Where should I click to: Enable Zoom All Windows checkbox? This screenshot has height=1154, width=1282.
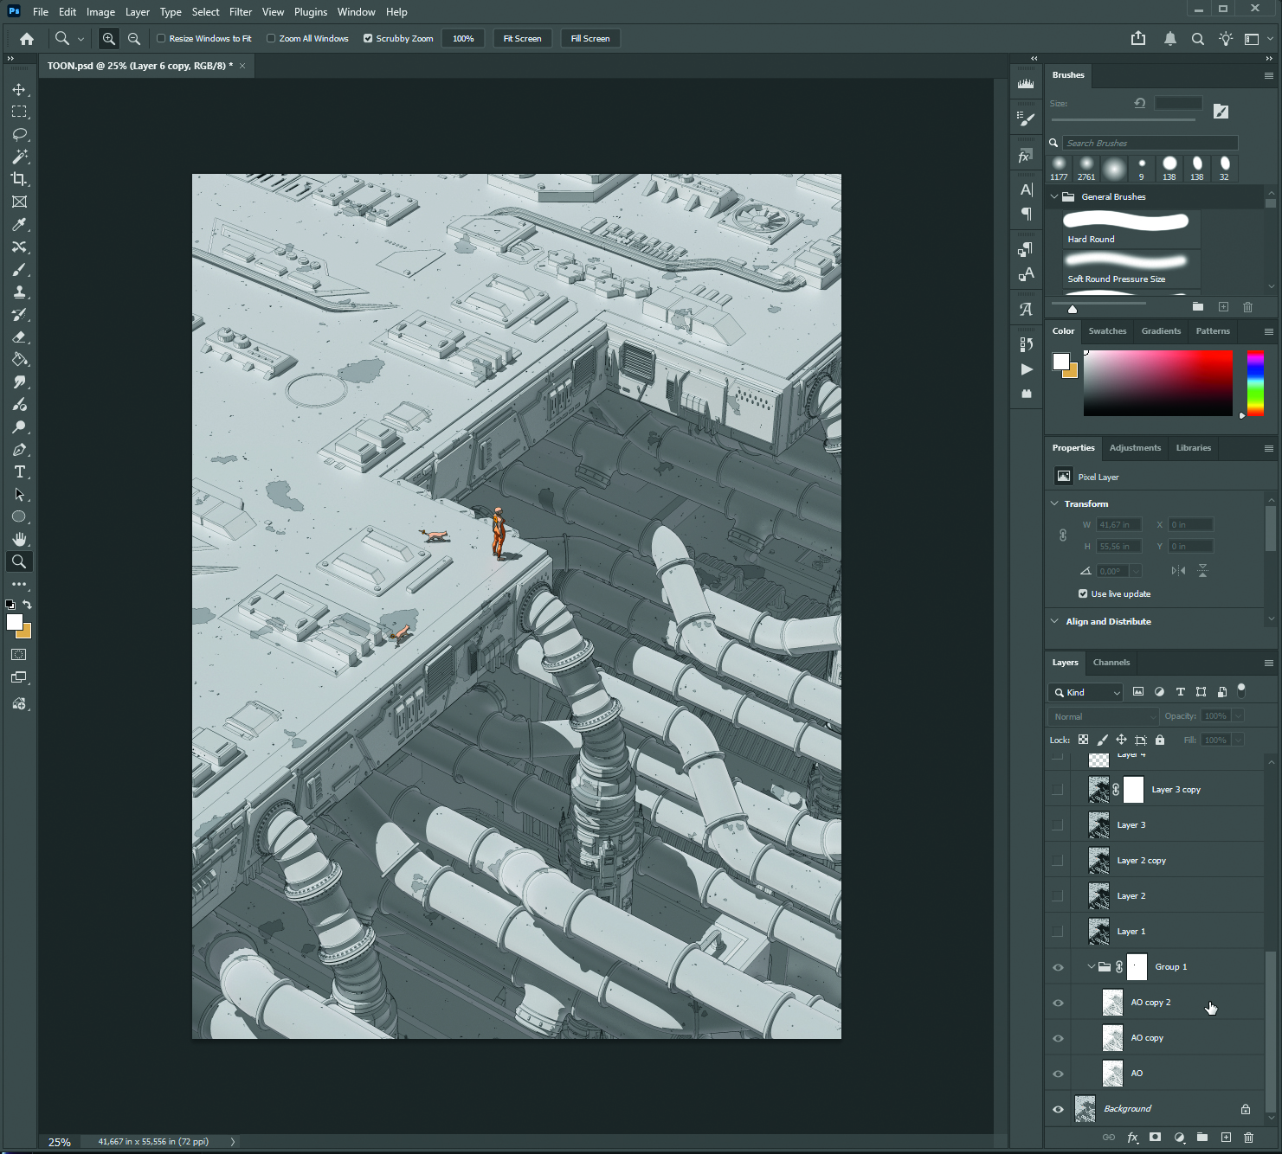(x=271, y=39)
